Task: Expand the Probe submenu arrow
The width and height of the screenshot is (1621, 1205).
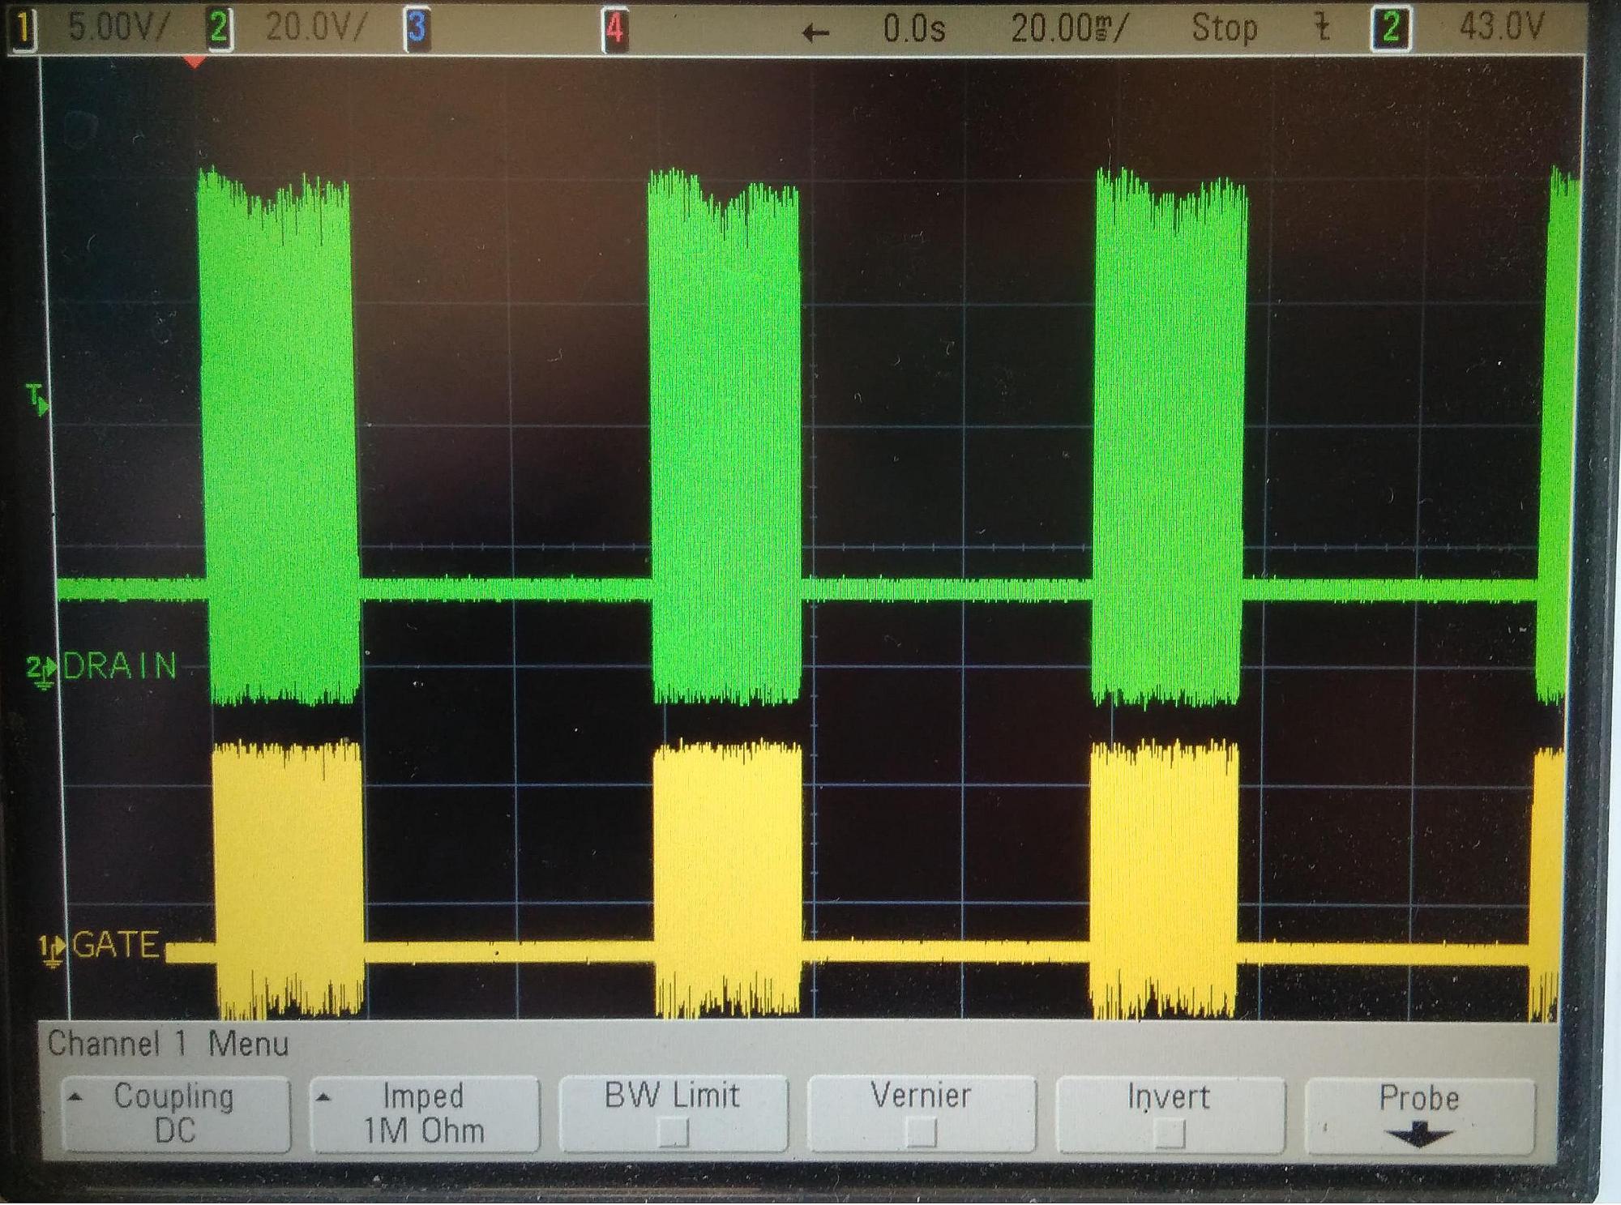Action: tap(1418, 1134)
